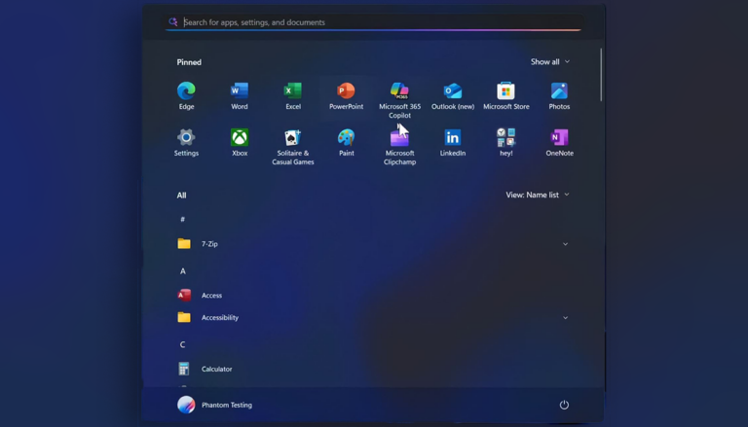Click the Access app icon in list
Image resolution: width=748 pixels, height=427 pixels.
pos(184,295)
